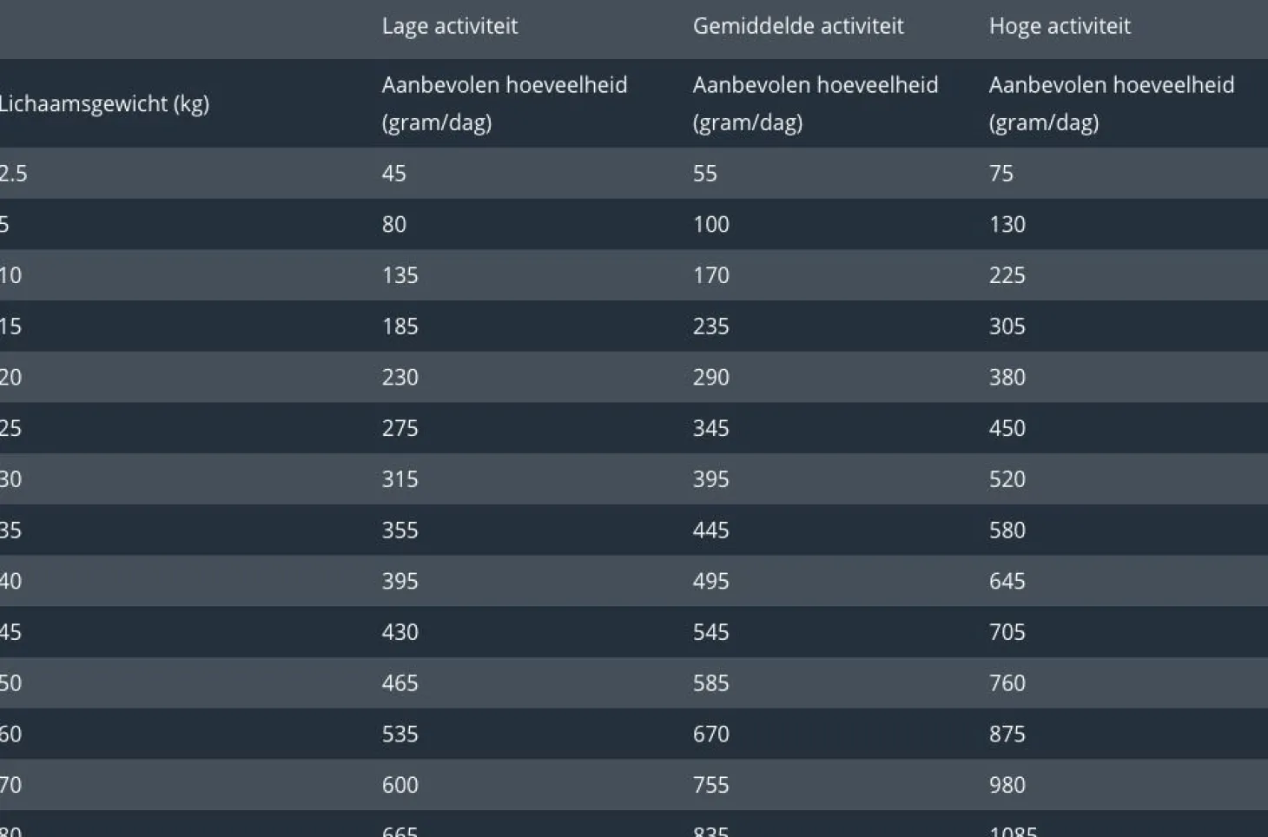Screen dimensions: 1268x837
Task: Select the low activity value 185
Action: coord(400,326)
